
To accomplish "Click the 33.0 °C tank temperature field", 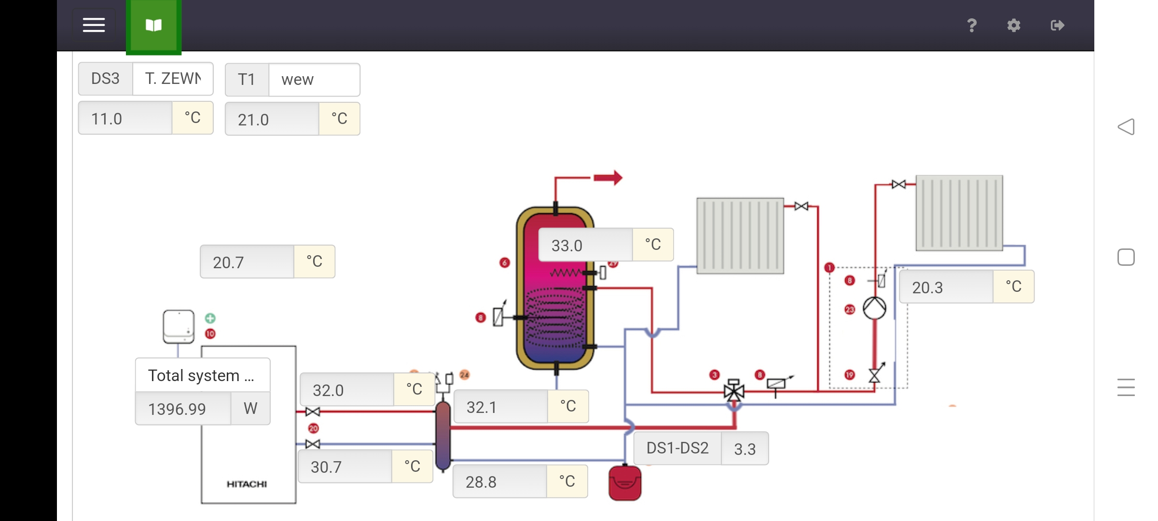I will pos(585,245).
